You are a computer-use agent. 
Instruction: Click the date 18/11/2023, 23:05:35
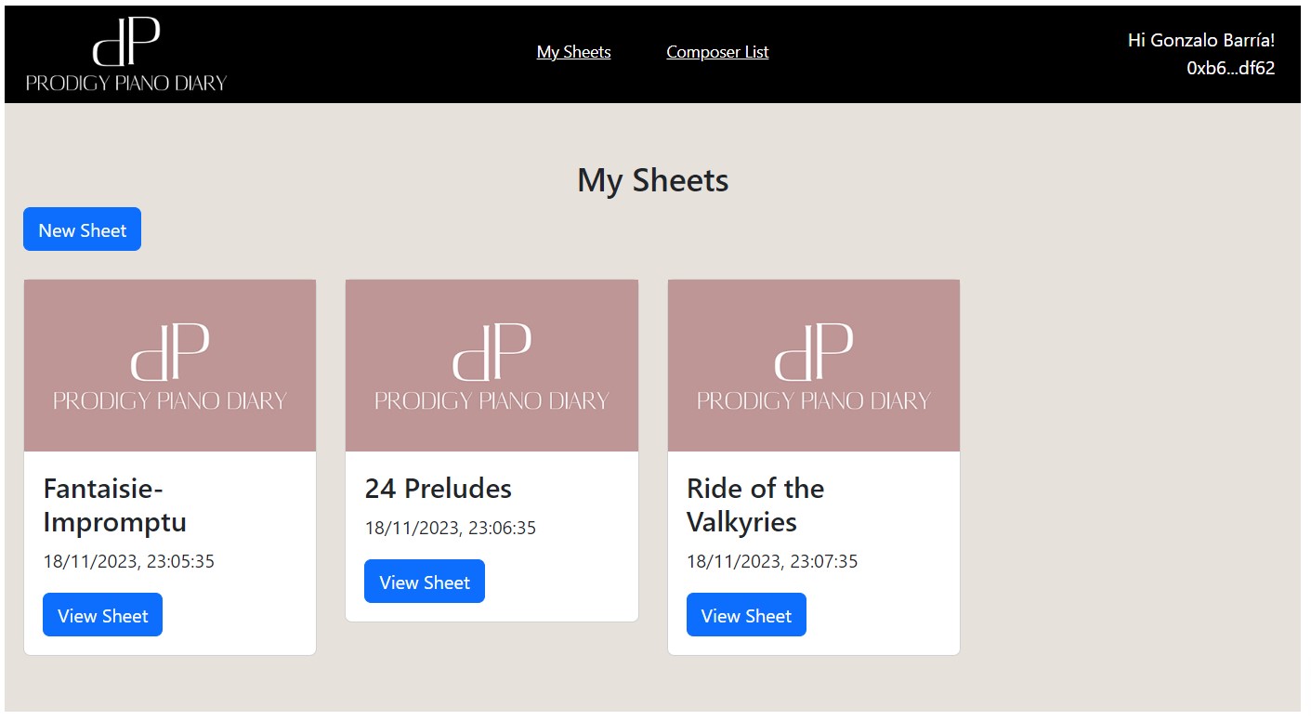[x=129, y=561]
